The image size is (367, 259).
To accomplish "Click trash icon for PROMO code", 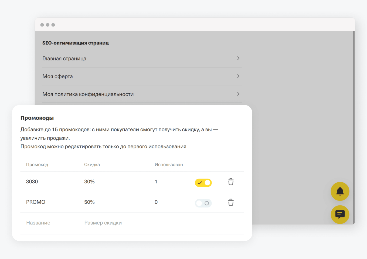I will [231, 202].
